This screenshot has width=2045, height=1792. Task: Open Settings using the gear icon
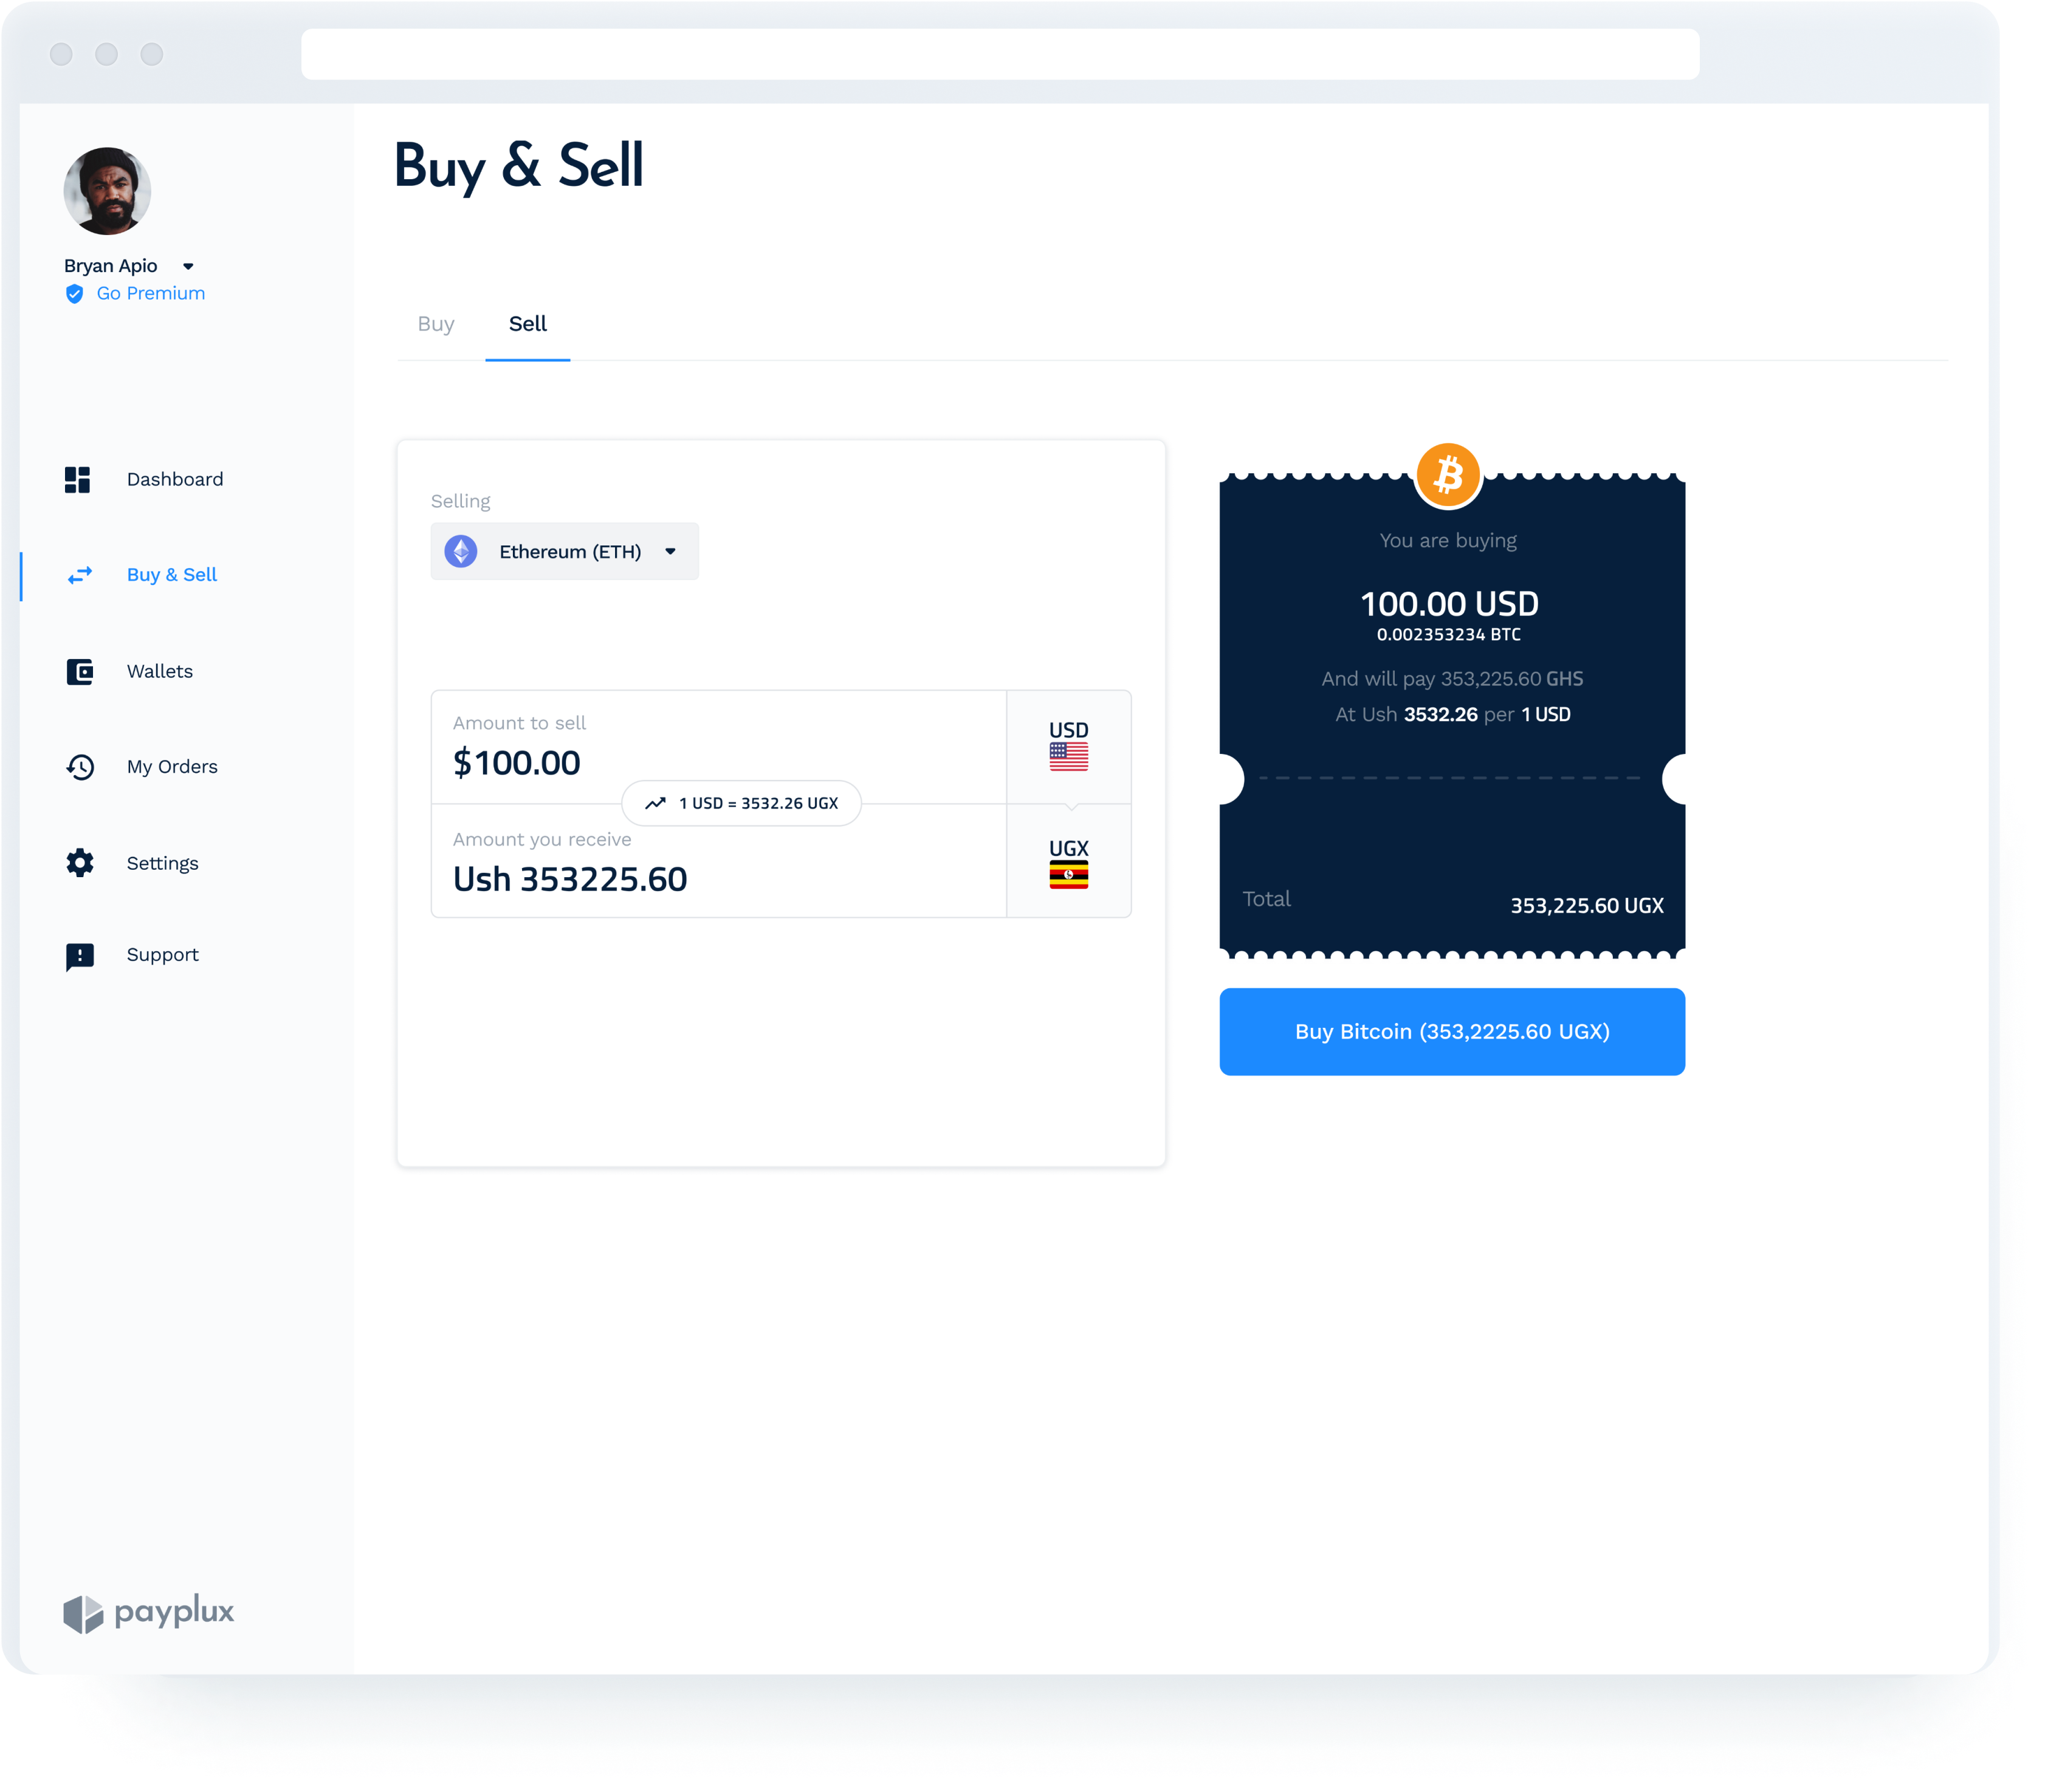pos(80,863)
